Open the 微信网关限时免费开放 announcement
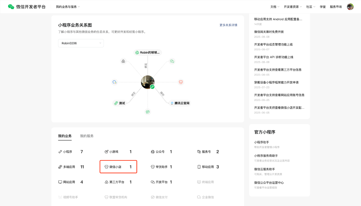361x206 pixels. coord(269,32)
